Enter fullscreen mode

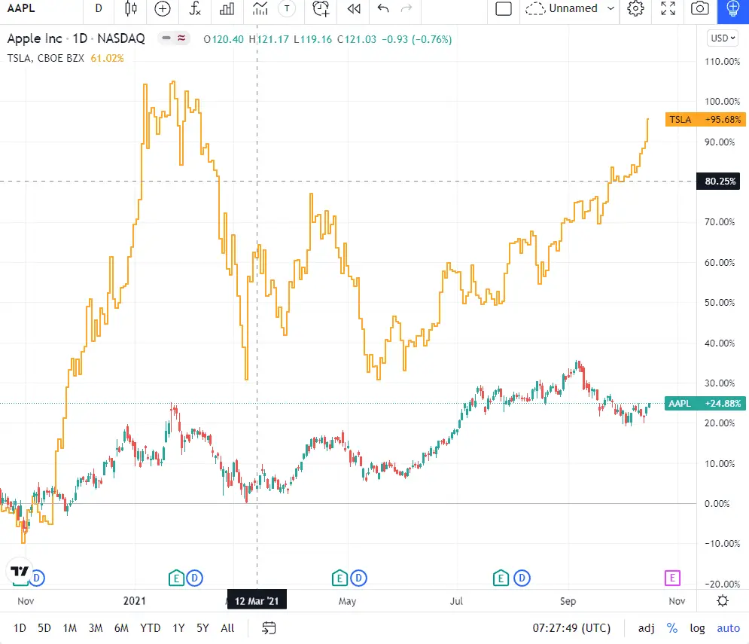click(668, 8)
